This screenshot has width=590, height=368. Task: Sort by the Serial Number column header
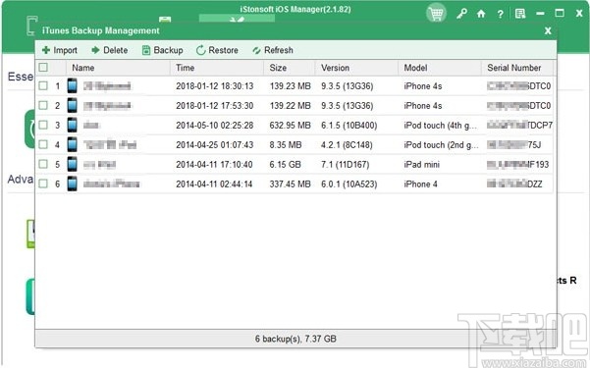pyautogui.click(x=517, y=68)
